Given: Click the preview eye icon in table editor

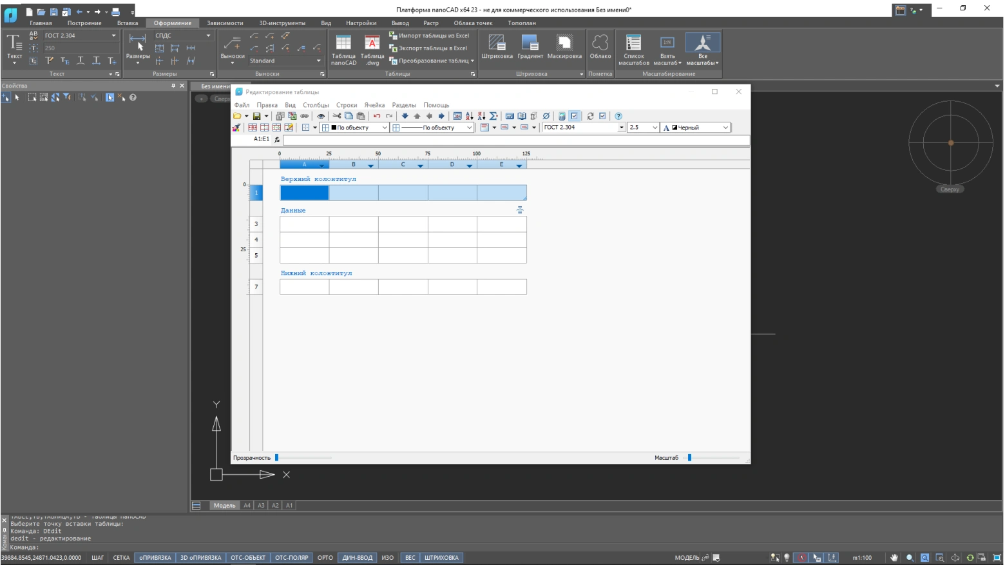Looking at the screenshot, I should [321, 116].
